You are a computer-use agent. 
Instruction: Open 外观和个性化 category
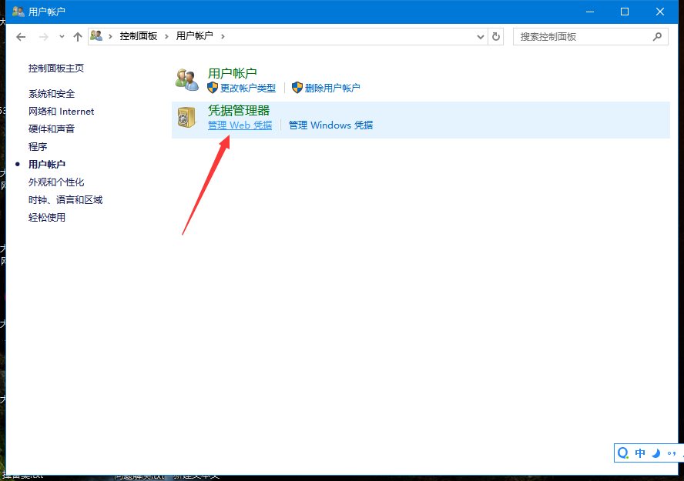pos(56,182)
